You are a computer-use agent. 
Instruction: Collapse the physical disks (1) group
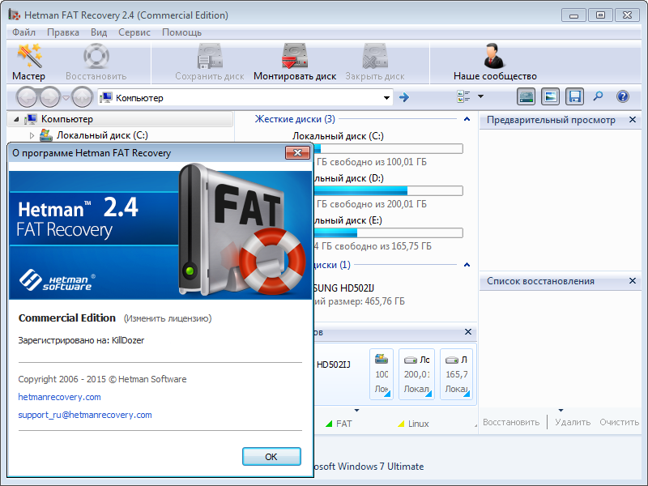pos(467,265)
